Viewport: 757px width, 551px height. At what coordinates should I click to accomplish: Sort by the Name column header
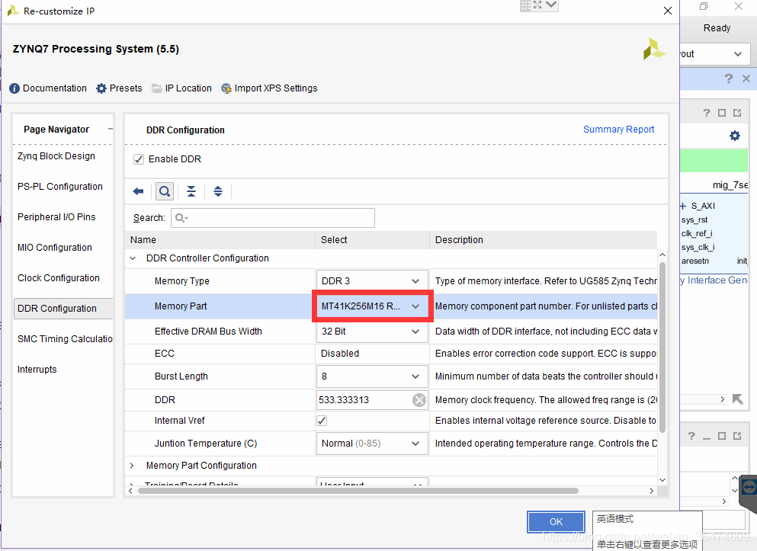pos(220,240)
